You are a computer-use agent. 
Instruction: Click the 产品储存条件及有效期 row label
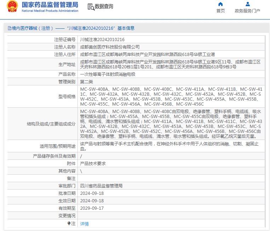[54, 156]
